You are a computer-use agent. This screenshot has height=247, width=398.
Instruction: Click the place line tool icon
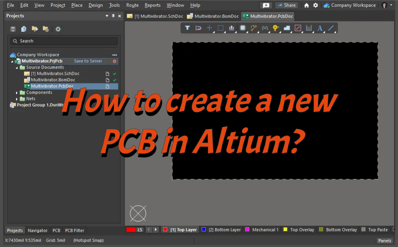331,28
